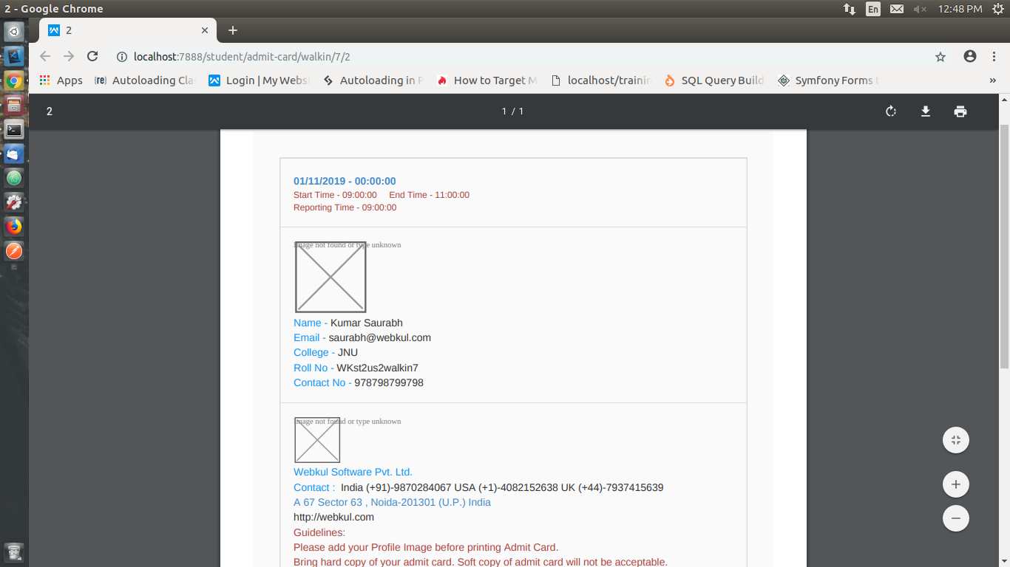Reload the current page
The width and height of the screenshot is (1010, 567).
point(92,57)
